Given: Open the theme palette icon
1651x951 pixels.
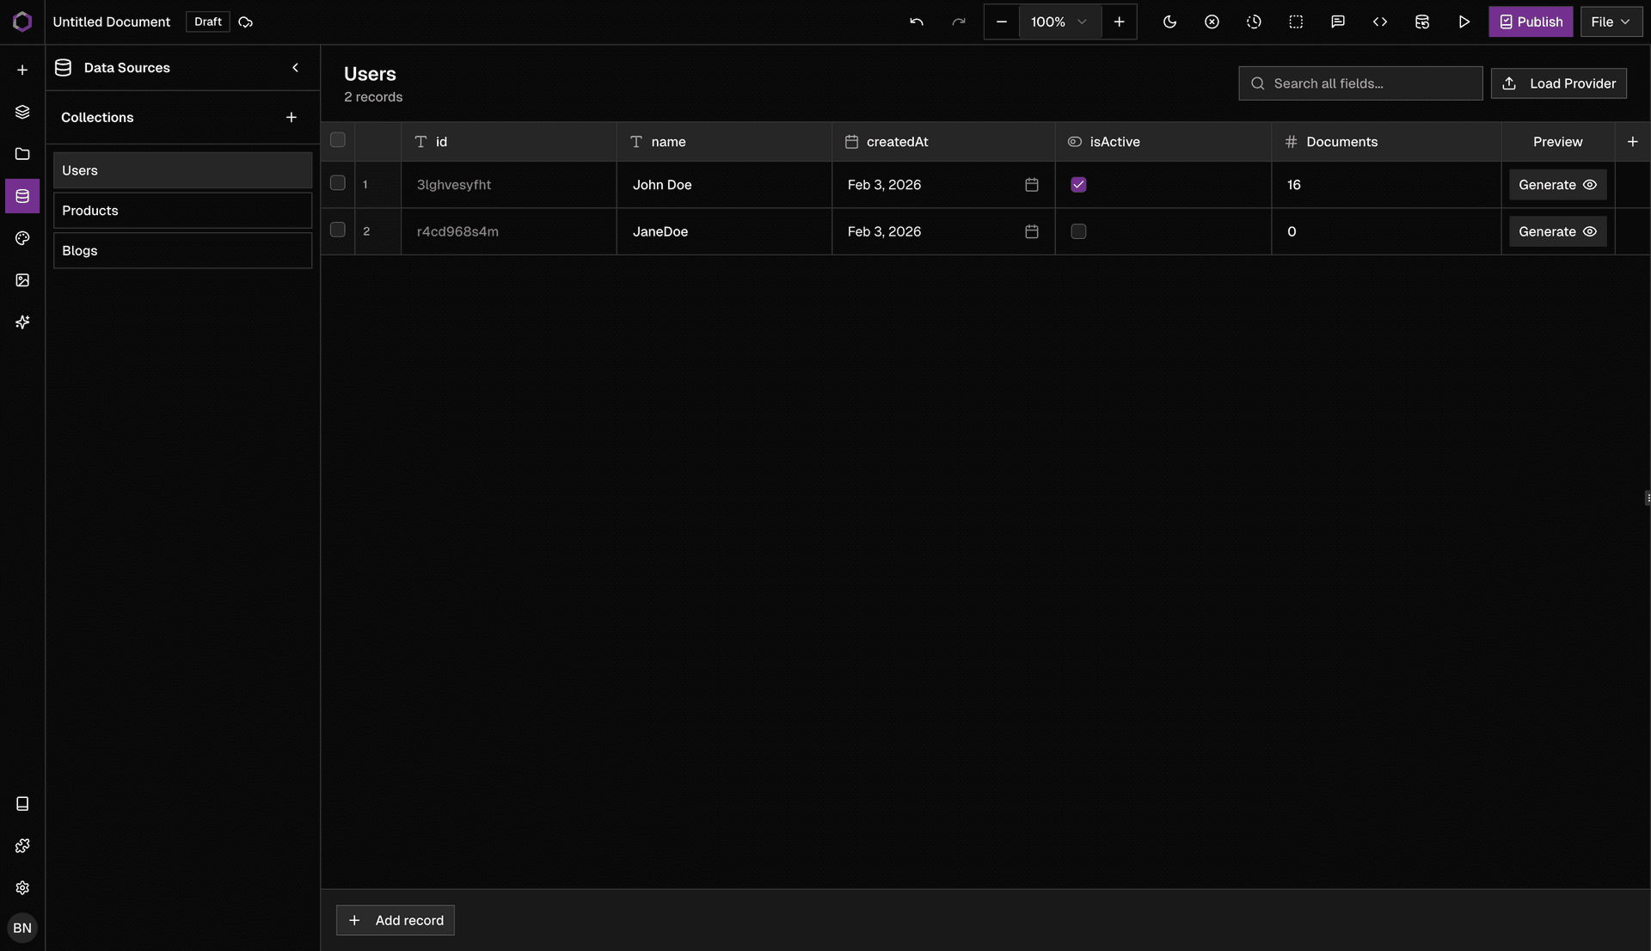Looking at the screenshot, I should [21, 238].
